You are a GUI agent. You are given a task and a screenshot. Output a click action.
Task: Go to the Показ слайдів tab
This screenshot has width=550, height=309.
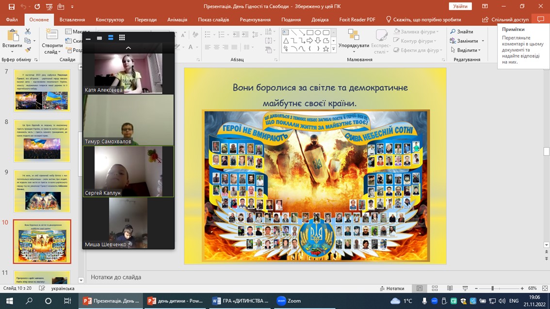pyautogui.click(x=213, y=20)
